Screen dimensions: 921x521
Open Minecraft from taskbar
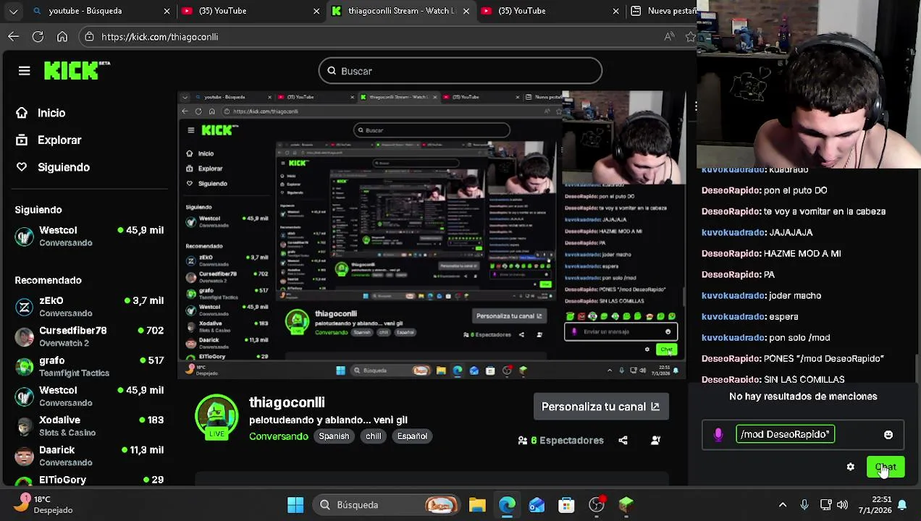tap(626, 505)
